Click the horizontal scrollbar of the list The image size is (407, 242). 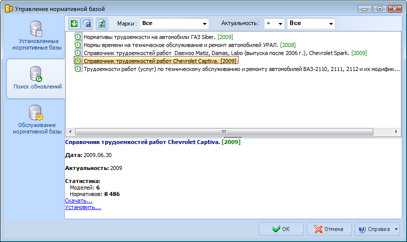226,131
